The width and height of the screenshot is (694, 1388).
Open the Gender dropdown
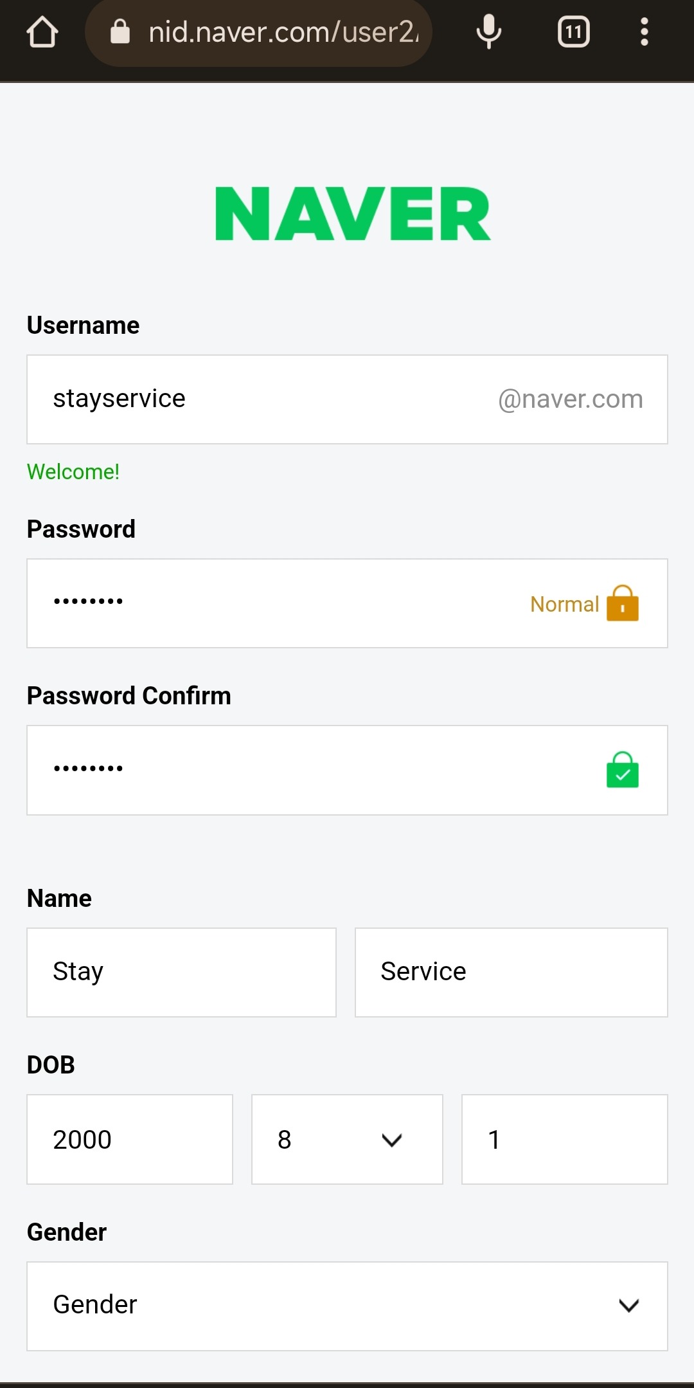347,1306
